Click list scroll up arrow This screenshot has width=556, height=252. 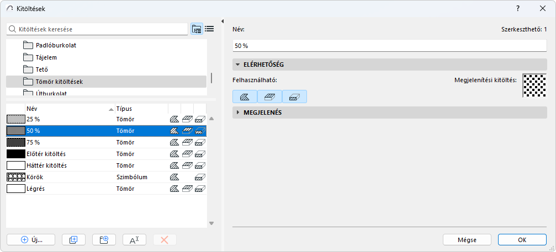pos(211,119)
